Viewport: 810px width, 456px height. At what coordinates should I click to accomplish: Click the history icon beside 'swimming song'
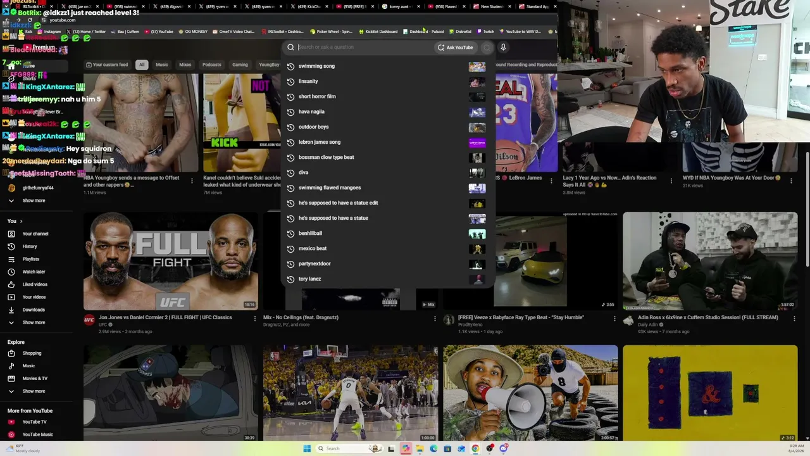pos(290,66)
